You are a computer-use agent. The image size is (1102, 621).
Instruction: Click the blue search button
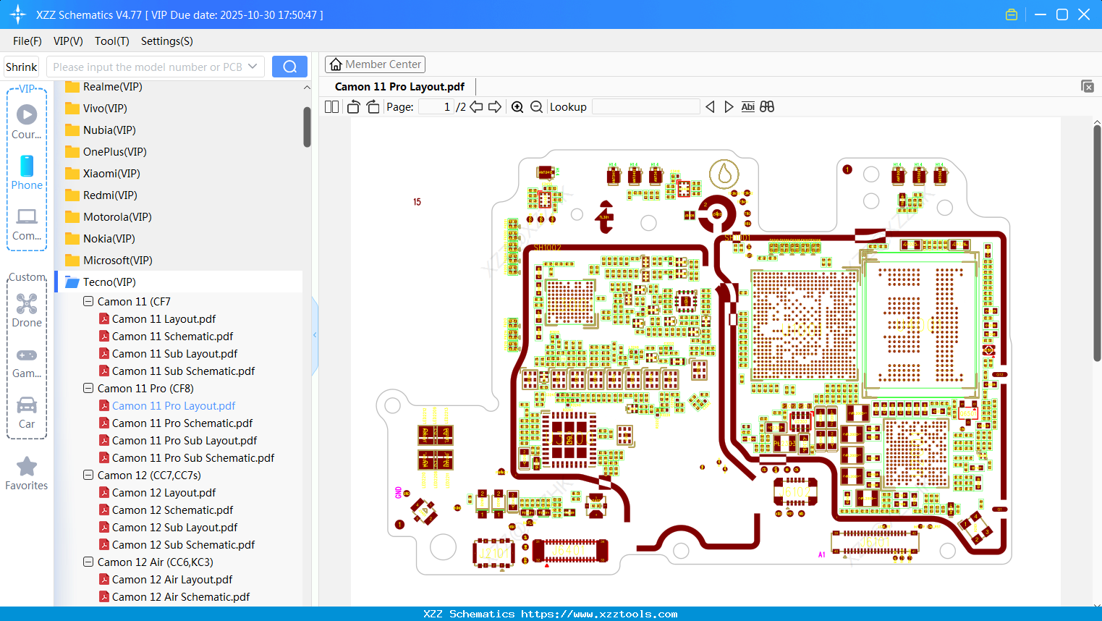[x=289, y=67]
